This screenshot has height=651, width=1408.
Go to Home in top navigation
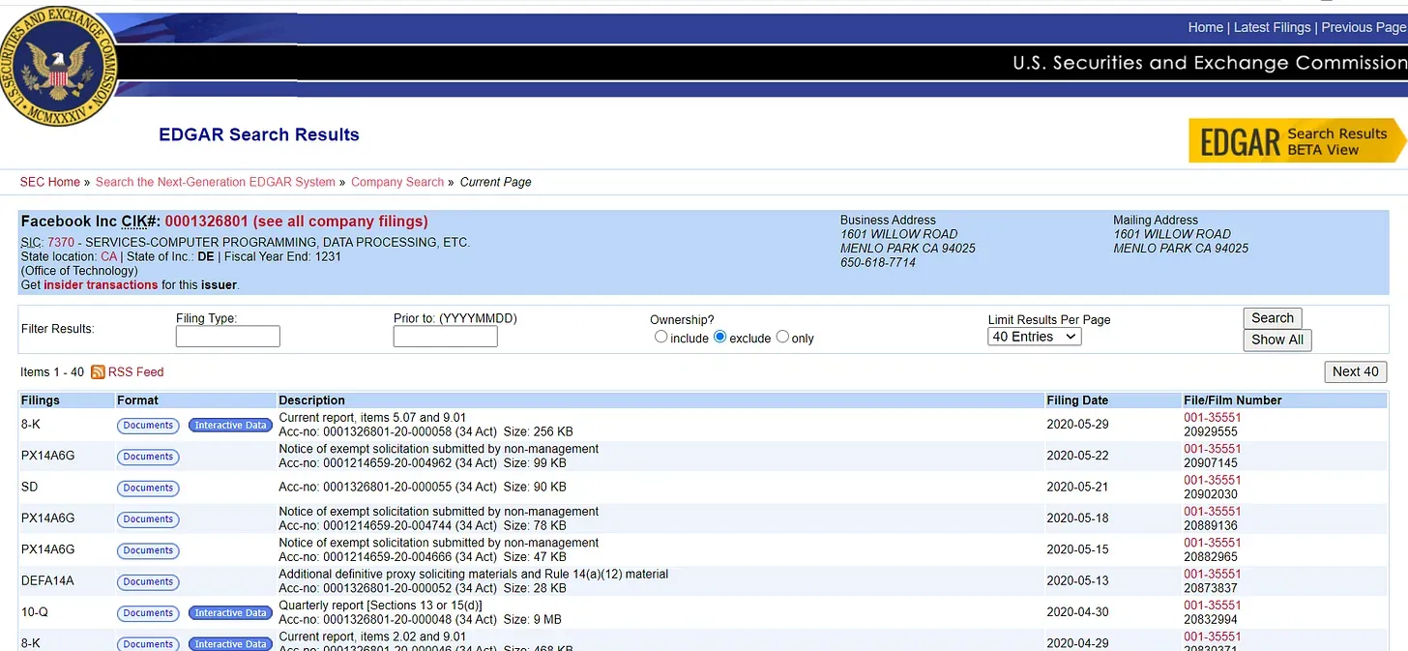[x=1205, y=27]
